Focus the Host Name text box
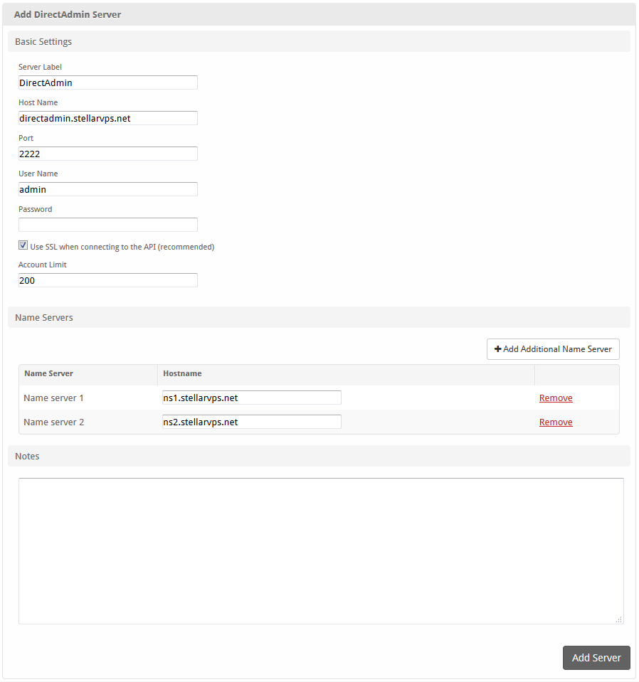This screenshot has height=682, width=639. 107,118
